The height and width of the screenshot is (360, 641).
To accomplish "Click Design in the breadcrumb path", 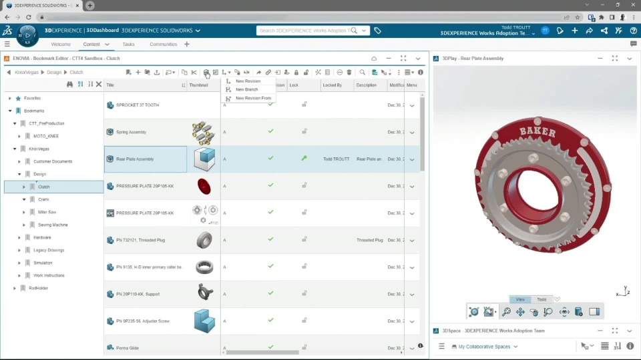I will pos(53,72).
